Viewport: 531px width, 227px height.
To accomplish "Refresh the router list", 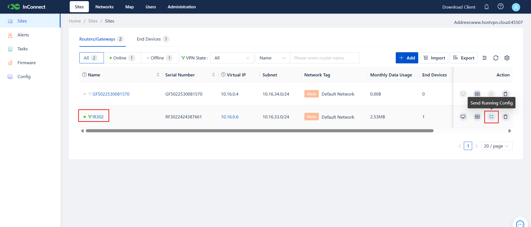I will pos(496,58).
